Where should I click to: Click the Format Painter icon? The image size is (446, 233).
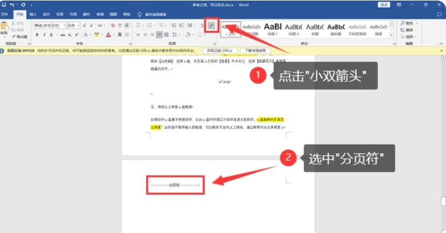coord(21,36)
